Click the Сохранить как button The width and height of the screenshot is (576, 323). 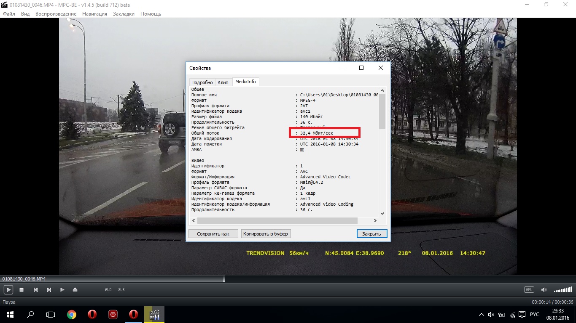(213, 234)
